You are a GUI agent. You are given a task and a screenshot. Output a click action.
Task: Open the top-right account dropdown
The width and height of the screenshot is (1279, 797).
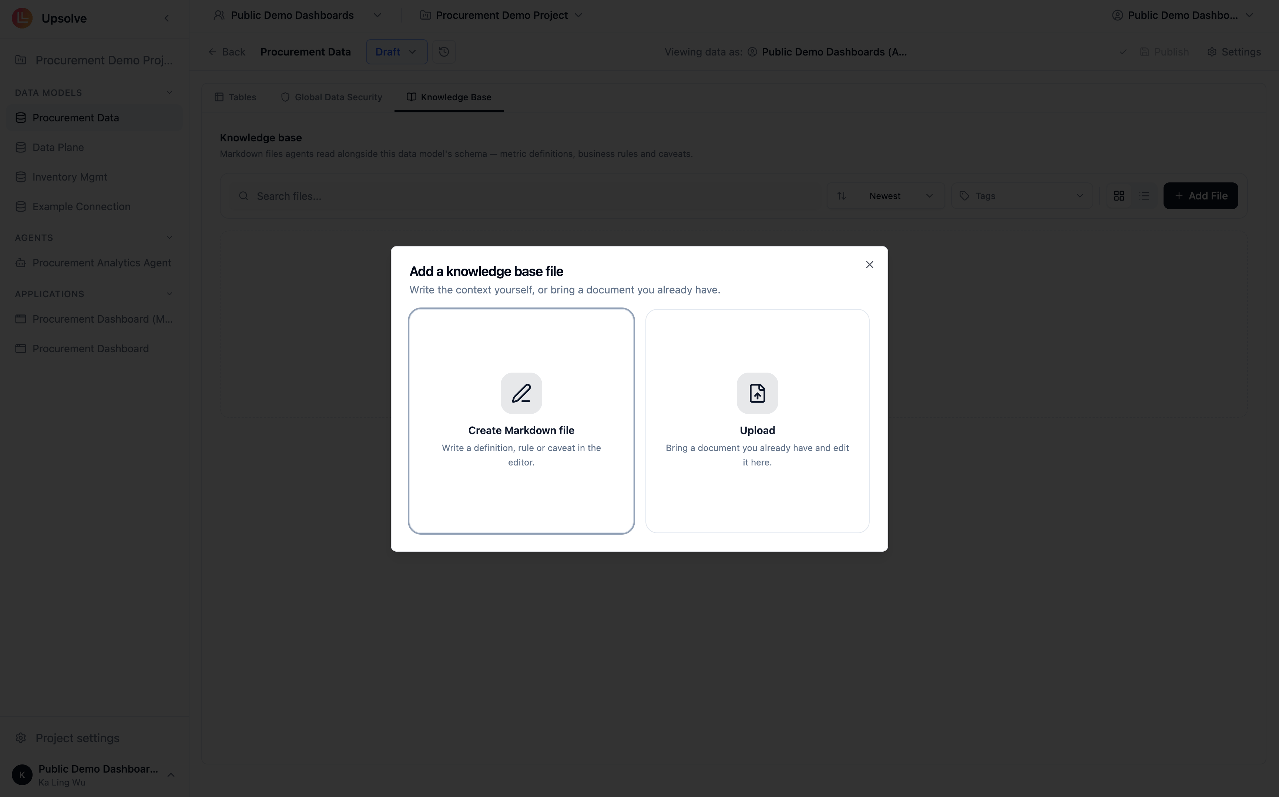click(x=1182, y=15)
